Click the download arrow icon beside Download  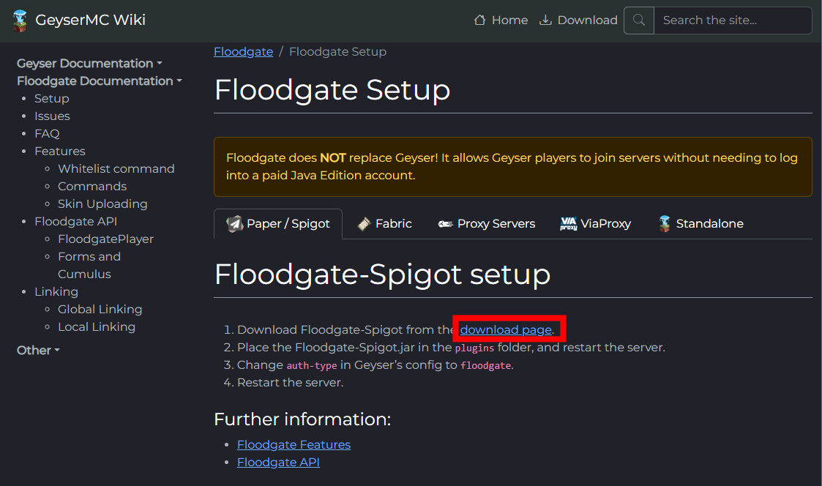tap(545, 20)
